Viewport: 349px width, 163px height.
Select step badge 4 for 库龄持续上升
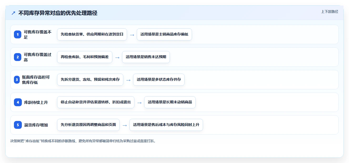[18, 102]
